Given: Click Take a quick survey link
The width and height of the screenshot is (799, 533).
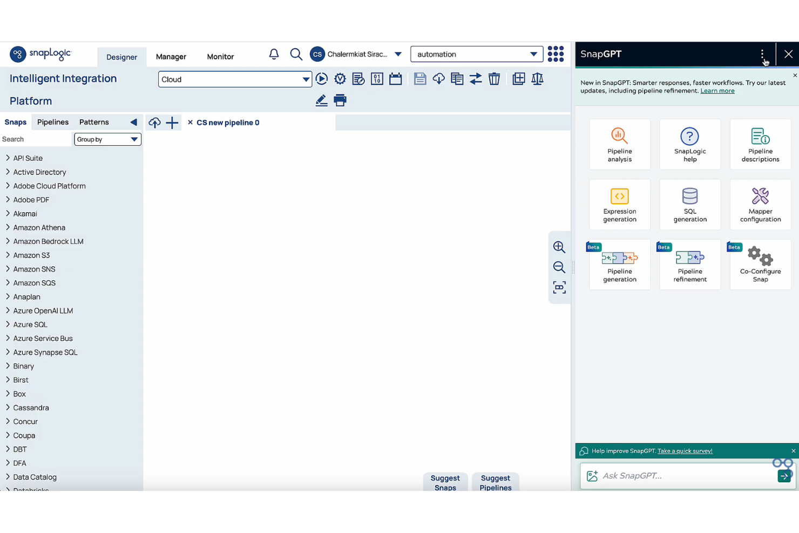Looking at the screenshot, I should [x=685, y=451].
